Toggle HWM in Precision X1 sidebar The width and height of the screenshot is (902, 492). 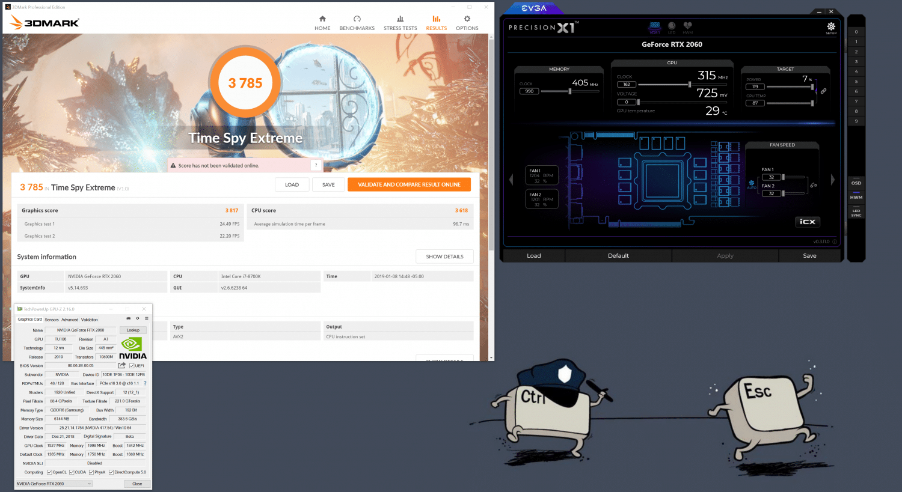(856, 197)
